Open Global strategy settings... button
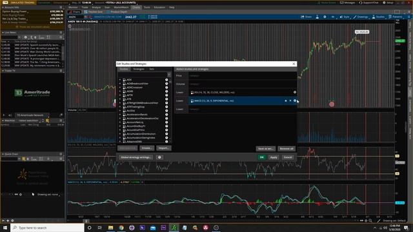The height and width of the screenshot is (232, 413). tap(136, 157)
